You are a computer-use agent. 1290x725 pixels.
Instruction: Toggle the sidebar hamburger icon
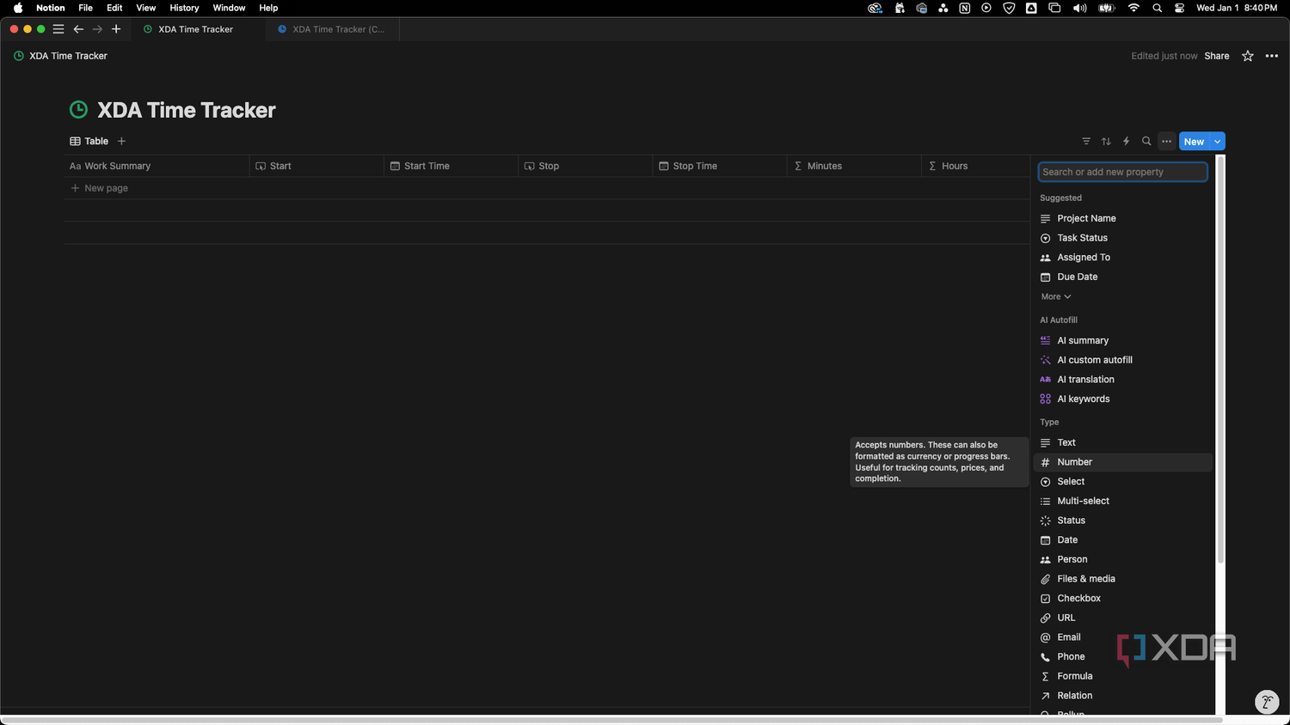(58, 29)
